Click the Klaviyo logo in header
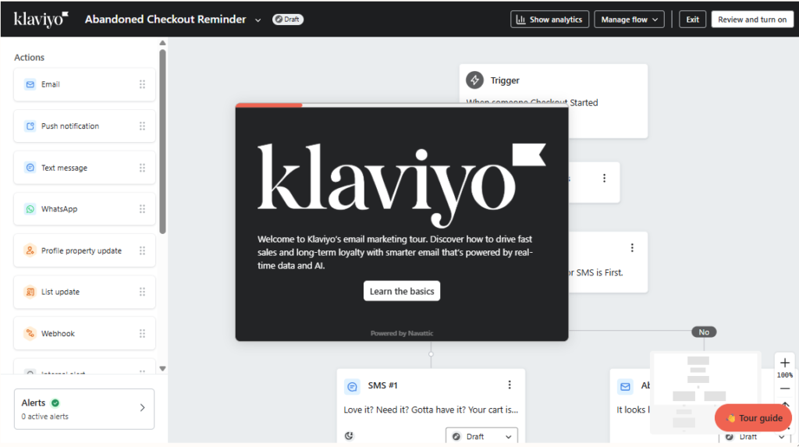The width and height of the screenshot is (799, 447). [x=41, y=20]
